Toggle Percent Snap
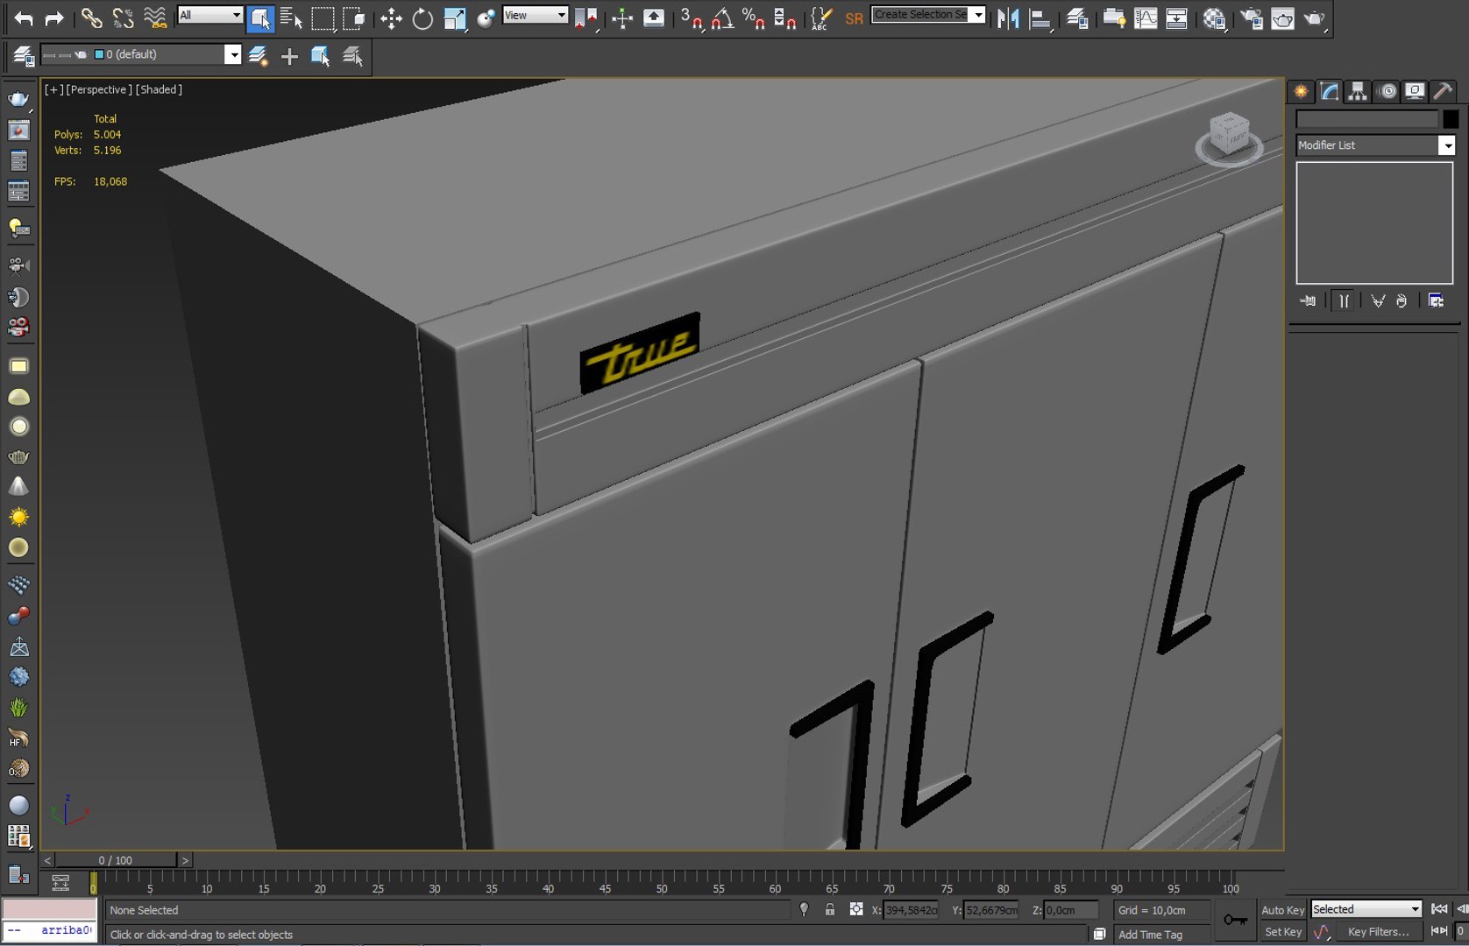 click(x=754, y=18)
